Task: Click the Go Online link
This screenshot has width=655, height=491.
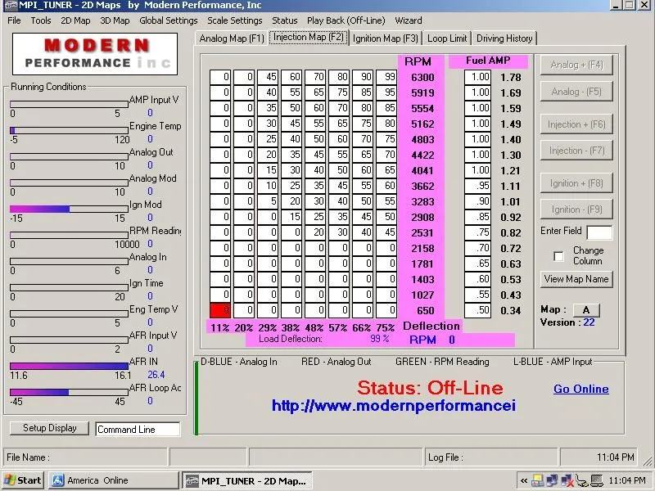Action: click(x=580, y=389)
